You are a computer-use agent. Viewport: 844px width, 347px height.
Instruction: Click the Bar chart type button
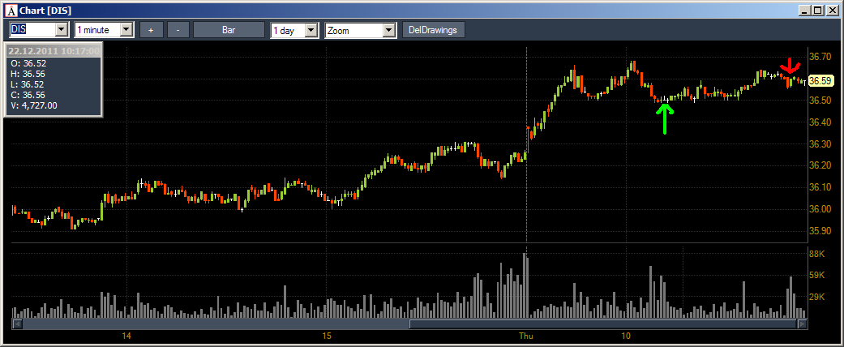coord(229,30)
